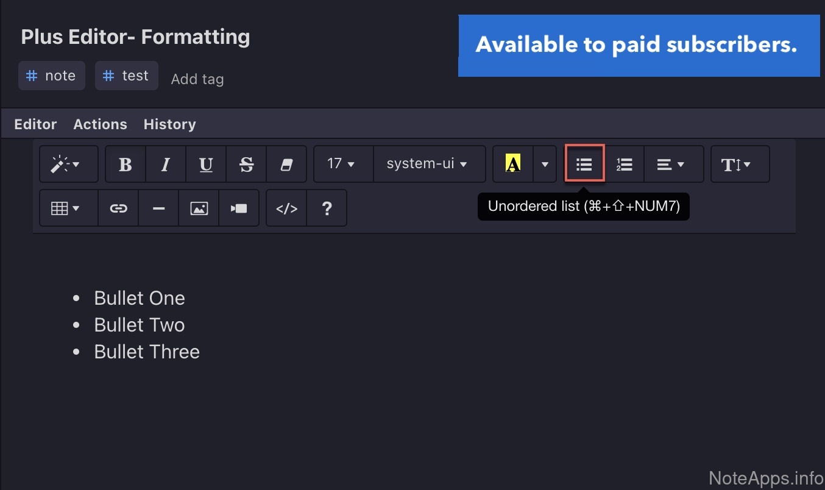Expand the system-ui font family dropdown
The image size is (825, 490).
pyautogui.click(x=427, y=164)
